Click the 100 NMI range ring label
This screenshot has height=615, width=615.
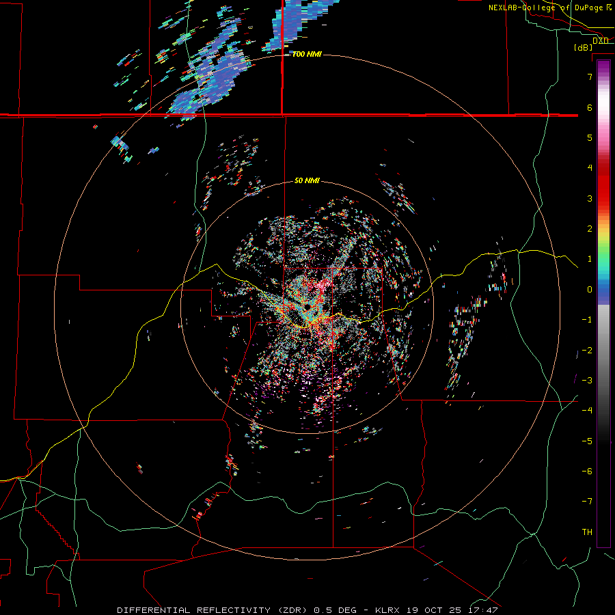pos(307,54)
